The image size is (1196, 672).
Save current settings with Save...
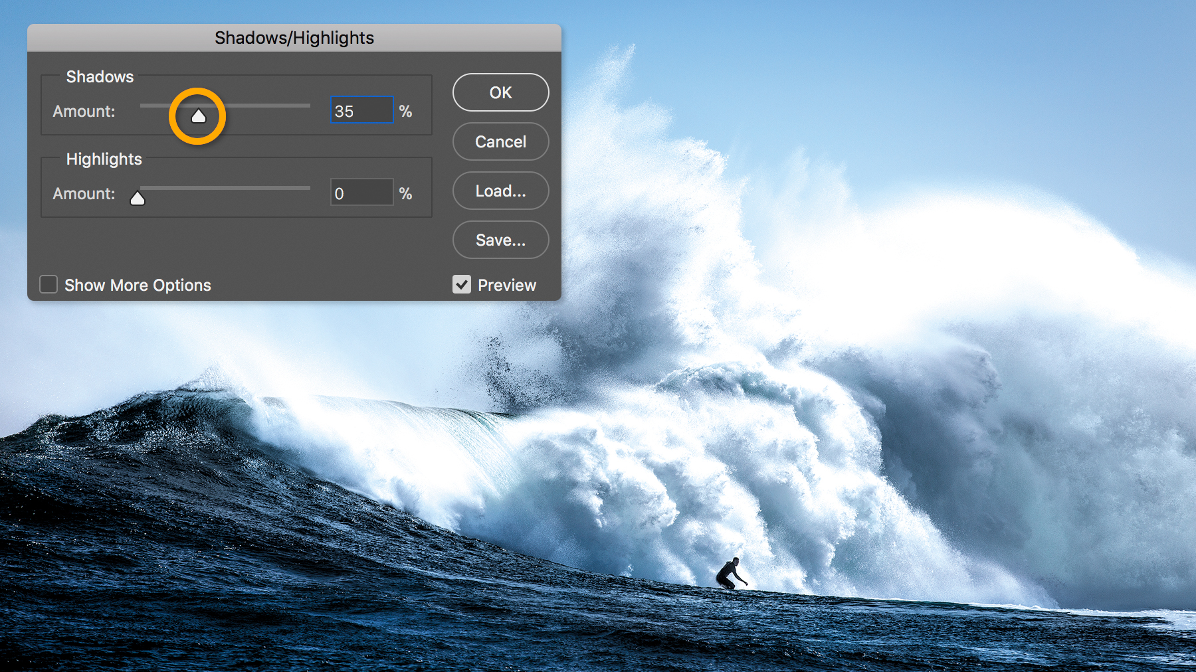pyautogui.click(x=500, y=240)
